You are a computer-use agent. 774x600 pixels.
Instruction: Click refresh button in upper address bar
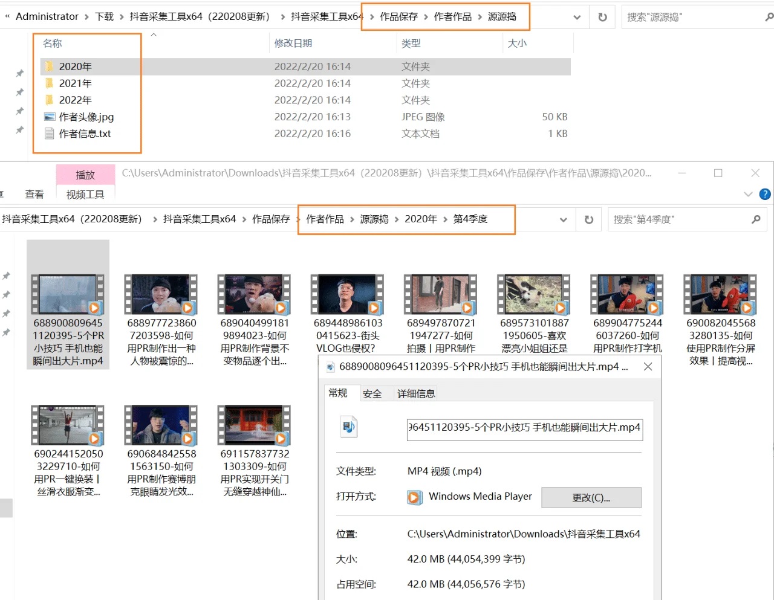602,17
